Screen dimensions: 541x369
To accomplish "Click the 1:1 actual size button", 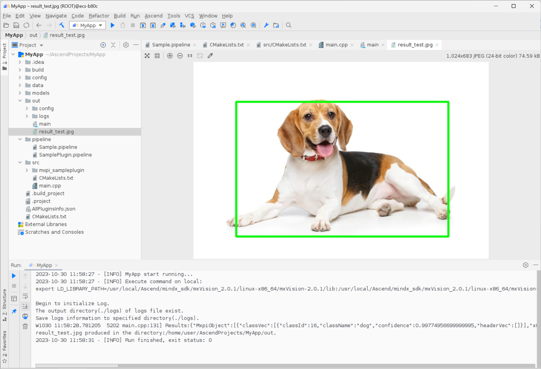I will pyautogui.click(x=190, y=56).
